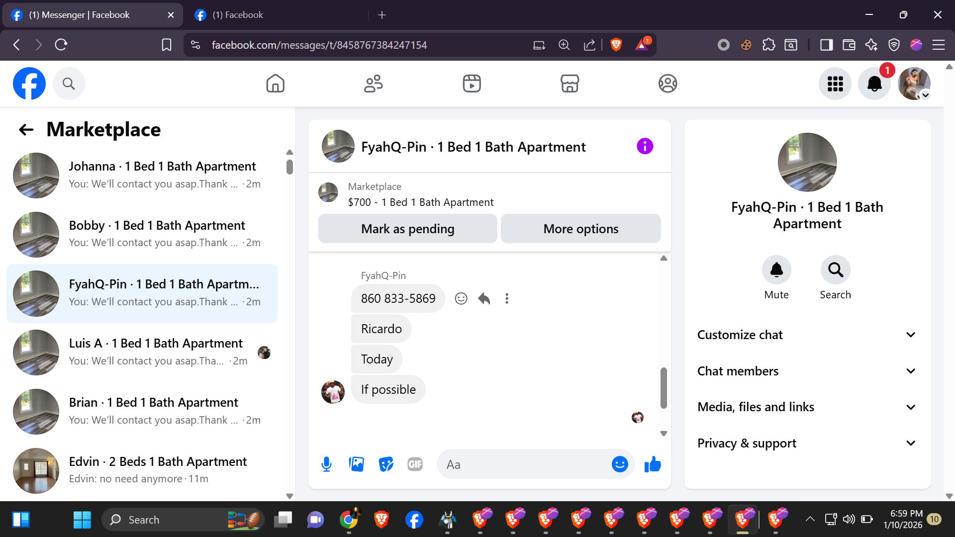Toggle conversation information panel
955x537 pixels.
tap(645, 146)
